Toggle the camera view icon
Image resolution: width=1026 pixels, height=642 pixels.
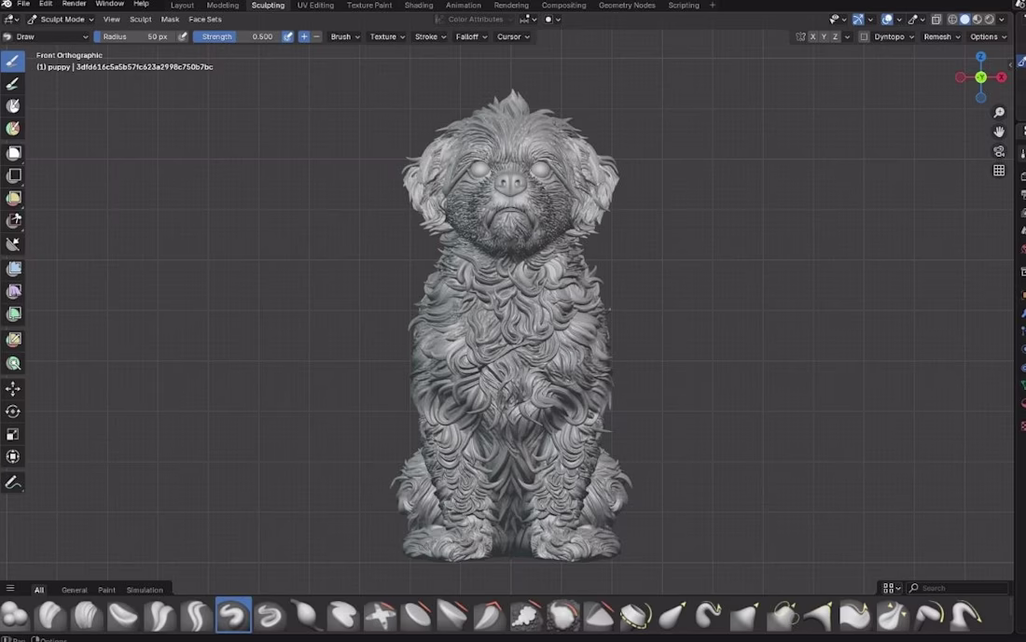(999, 151)
